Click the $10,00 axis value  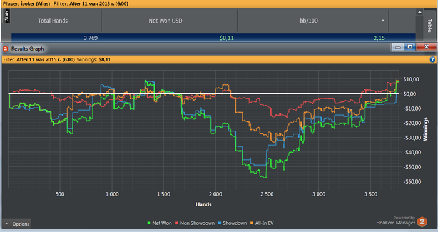[x=411, y=79]
